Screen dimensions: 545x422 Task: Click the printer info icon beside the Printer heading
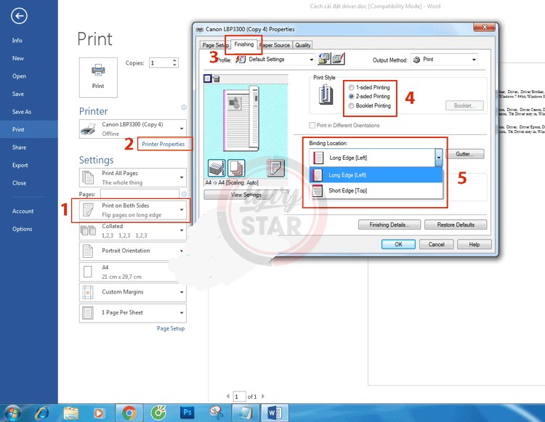[184, 107]
